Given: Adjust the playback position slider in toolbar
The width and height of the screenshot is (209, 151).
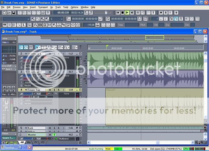Looking at the screenshot, I should point(106,13).
